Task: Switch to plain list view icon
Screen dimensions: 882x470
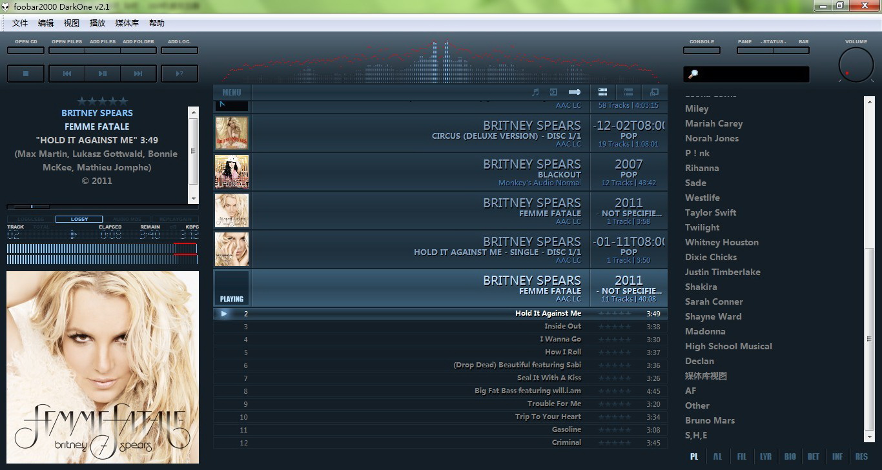Action: [x=628, y=92]
